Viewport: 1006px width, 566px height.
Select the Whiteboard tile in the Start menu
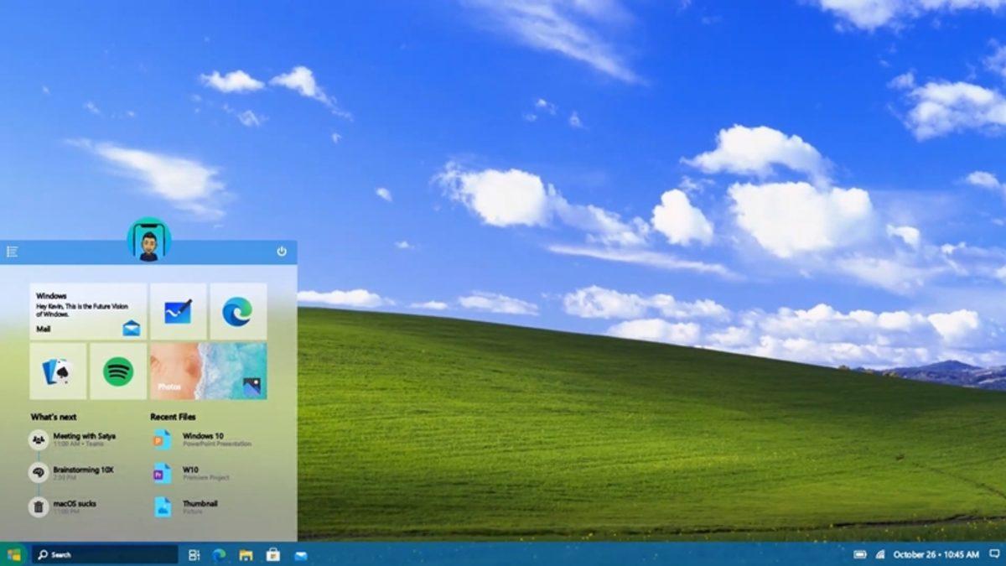[178, 311]
